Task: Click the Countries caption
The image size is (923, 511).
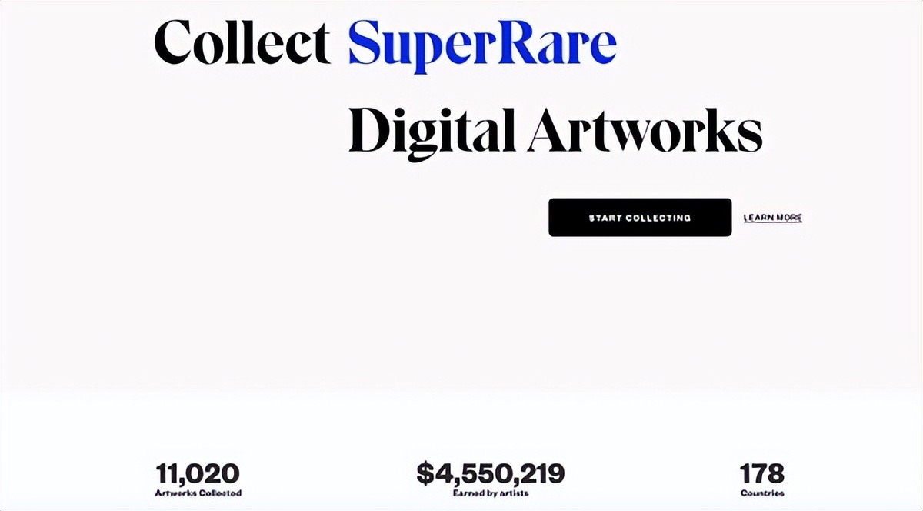Action: click(761, 493)
